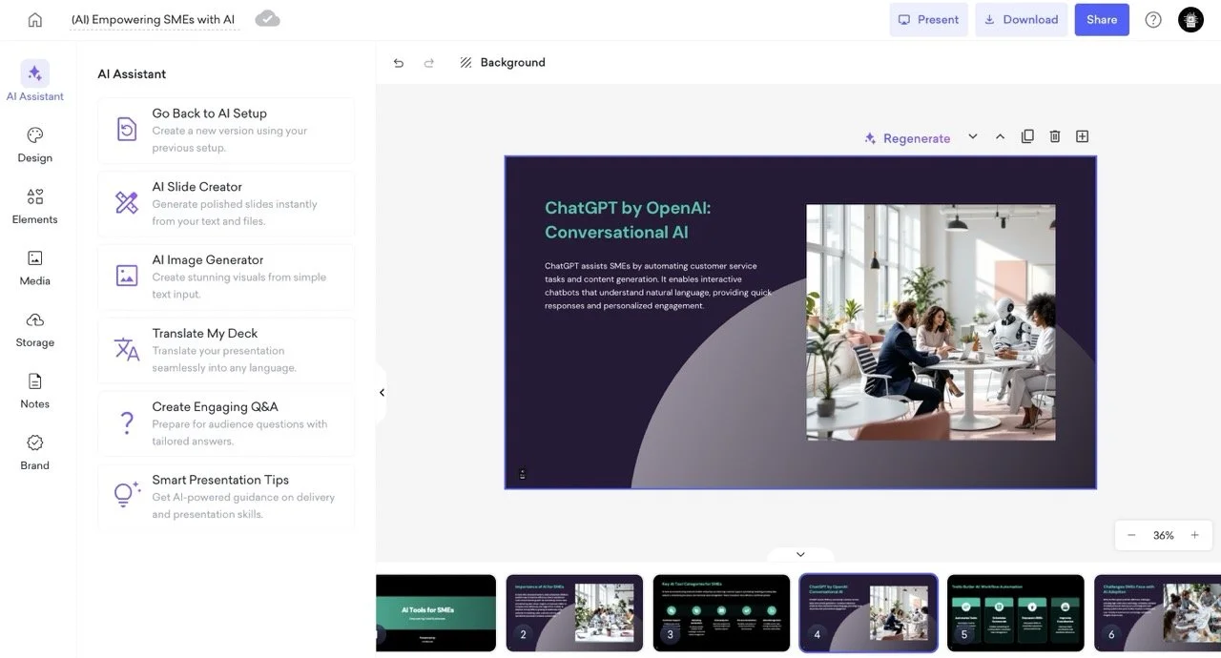Viewport: 1221px width, 658px height.
Task: Click the 36% zoom level value
Action: click(1163, 536)
